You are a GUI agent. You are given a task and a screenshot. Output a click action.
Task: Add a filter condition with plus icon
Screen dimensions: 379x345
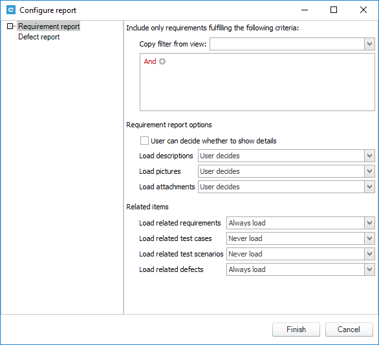click(x=162, y=61)
